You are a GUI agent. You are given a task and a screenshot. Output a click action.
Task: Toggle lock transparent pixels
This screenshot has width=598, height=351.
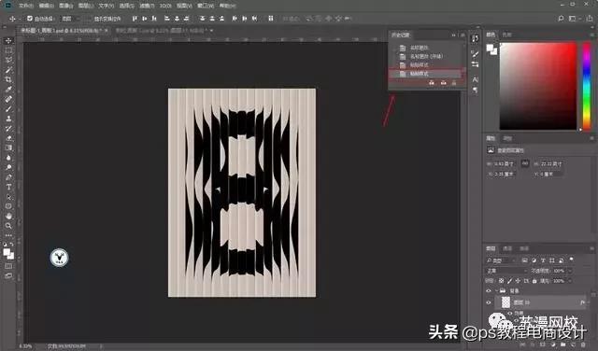(501, 281)
